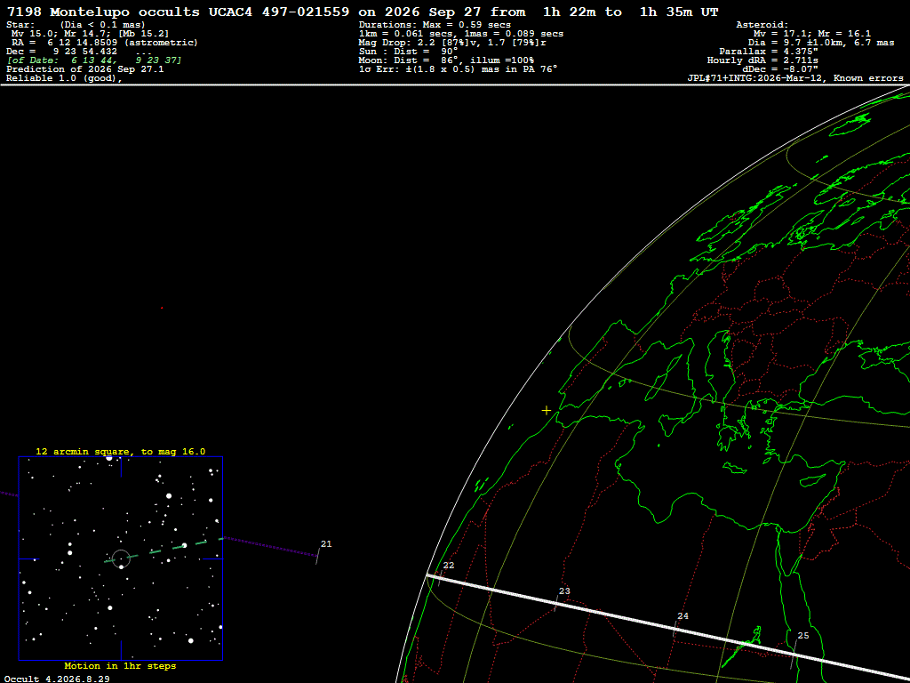The image size is (910, 683).
Task: Click the purple dotted line left of marker 21
Action: tap(270, 547)
